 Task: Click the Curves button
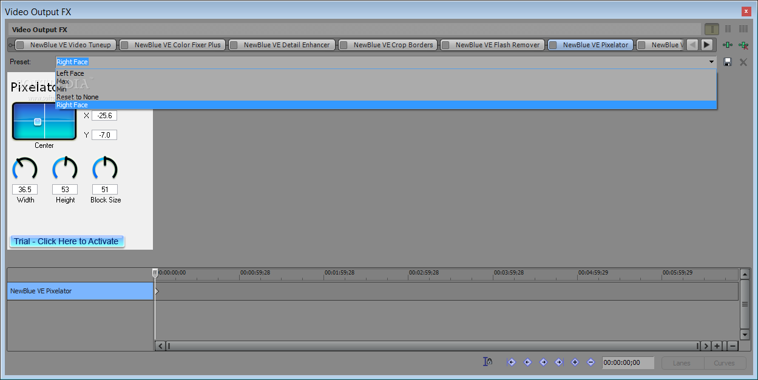click(x=725, y=363)
